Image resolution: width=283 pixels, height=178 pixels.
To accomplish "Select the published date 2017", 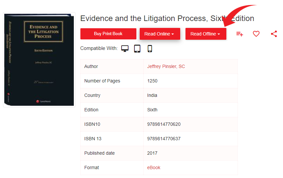I will coord(152,153).
